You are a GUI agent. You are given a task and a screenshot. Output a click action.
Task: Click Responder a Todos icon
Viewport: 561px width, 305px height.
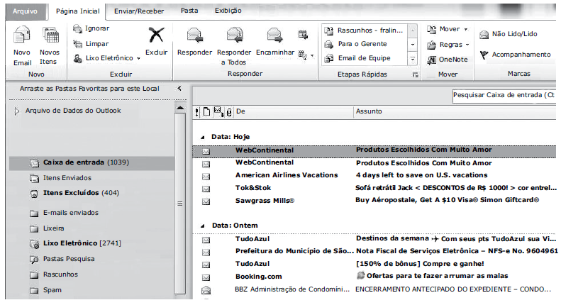point(234,36)
